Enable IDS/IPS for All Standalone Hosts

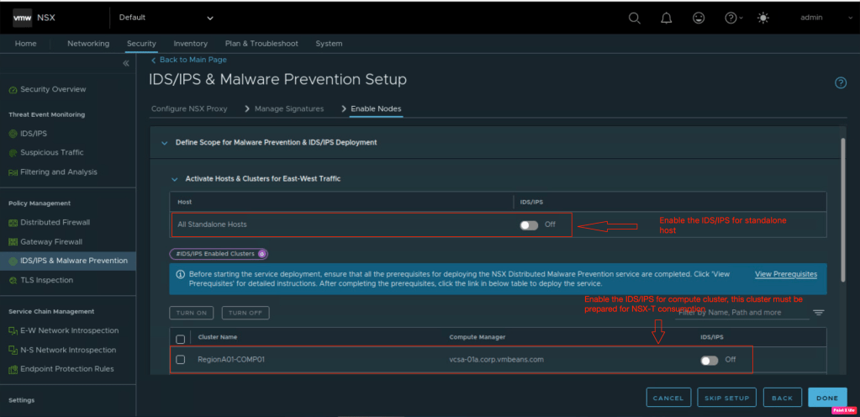(529, 224)
